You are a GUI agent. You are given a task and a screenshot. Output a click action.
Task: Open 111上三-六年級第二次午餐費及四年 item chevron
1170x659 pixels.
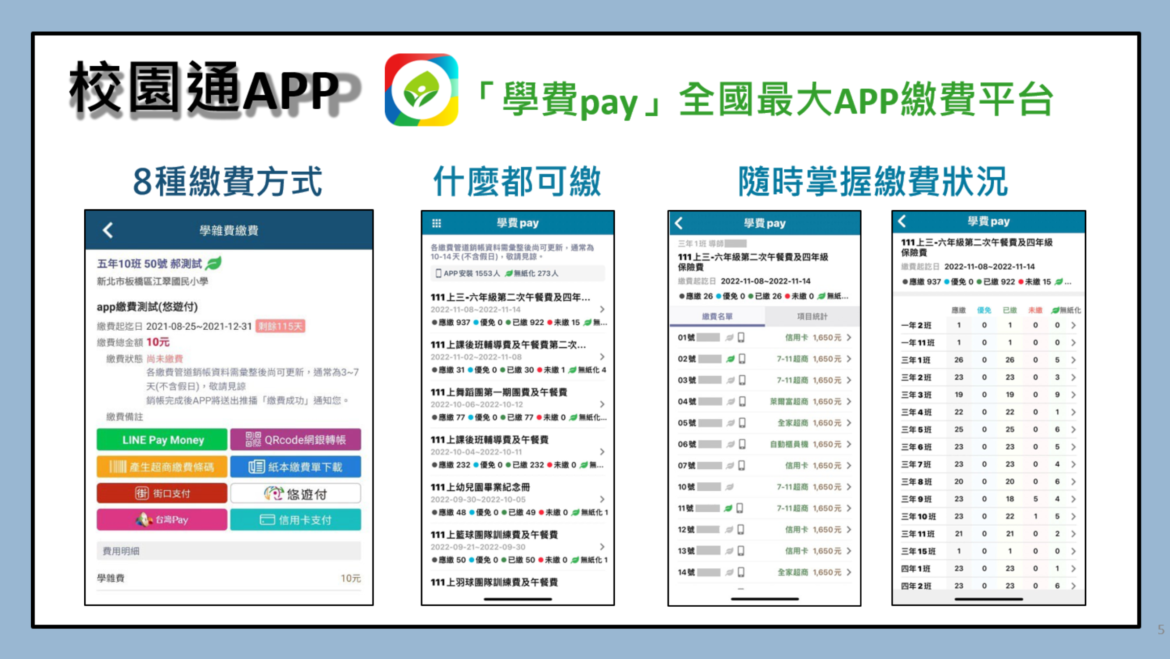click(x=602, y=309)
